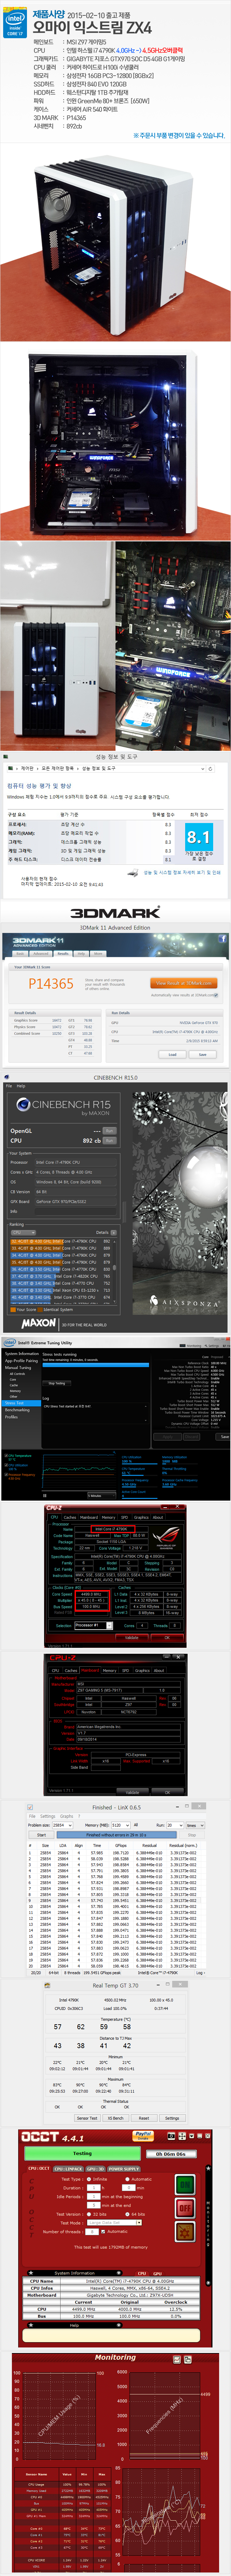Toggle CPU Temperature monitor checkbox in XTU
This screenshot has width=231, height=2576.
6,1456
